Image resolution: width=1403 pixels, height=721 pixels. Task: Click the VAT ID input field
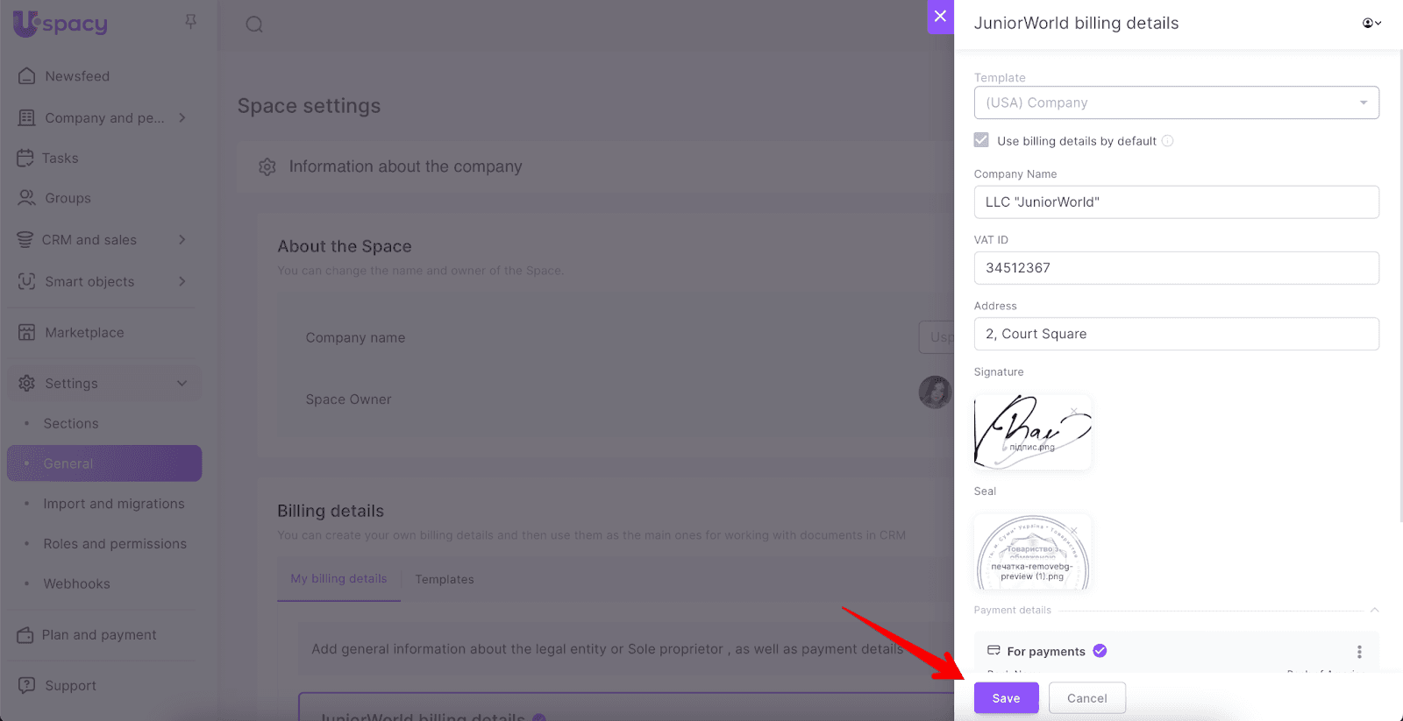click(x=1176, y=268)
